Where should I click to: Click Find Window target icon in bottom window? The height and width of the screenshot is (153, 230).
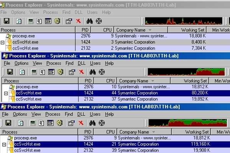tap(102, 123)
